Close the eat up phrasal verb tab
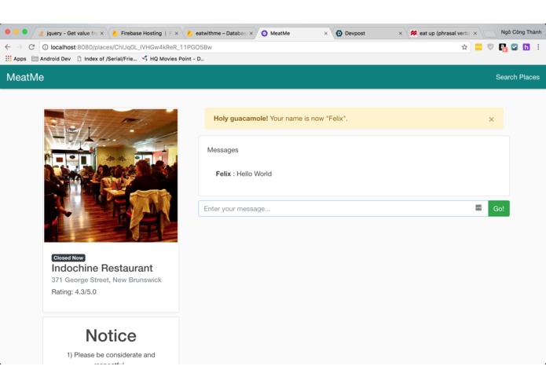Screen dimensions: 546x388 coord(475,34)
